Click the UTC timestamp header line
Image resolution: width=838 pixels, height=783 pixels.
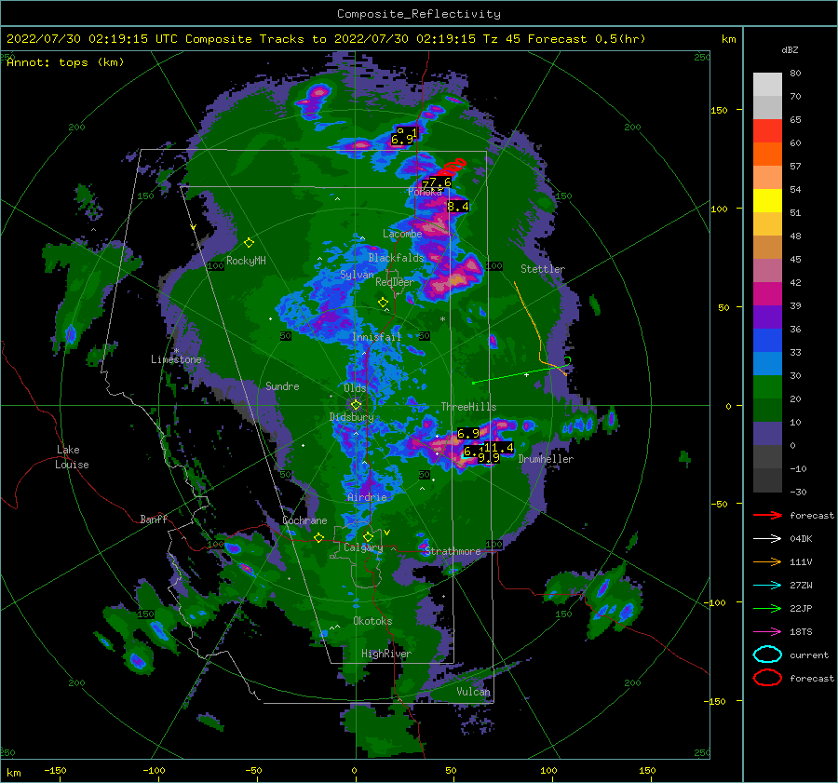(x=326, y=39)
